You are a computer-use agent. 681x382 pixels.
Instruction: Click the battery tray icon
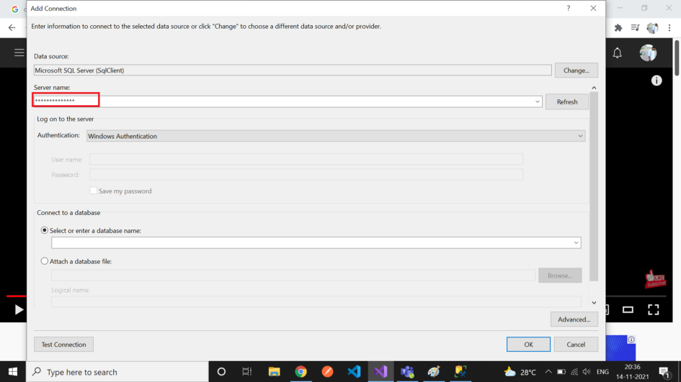561,372
